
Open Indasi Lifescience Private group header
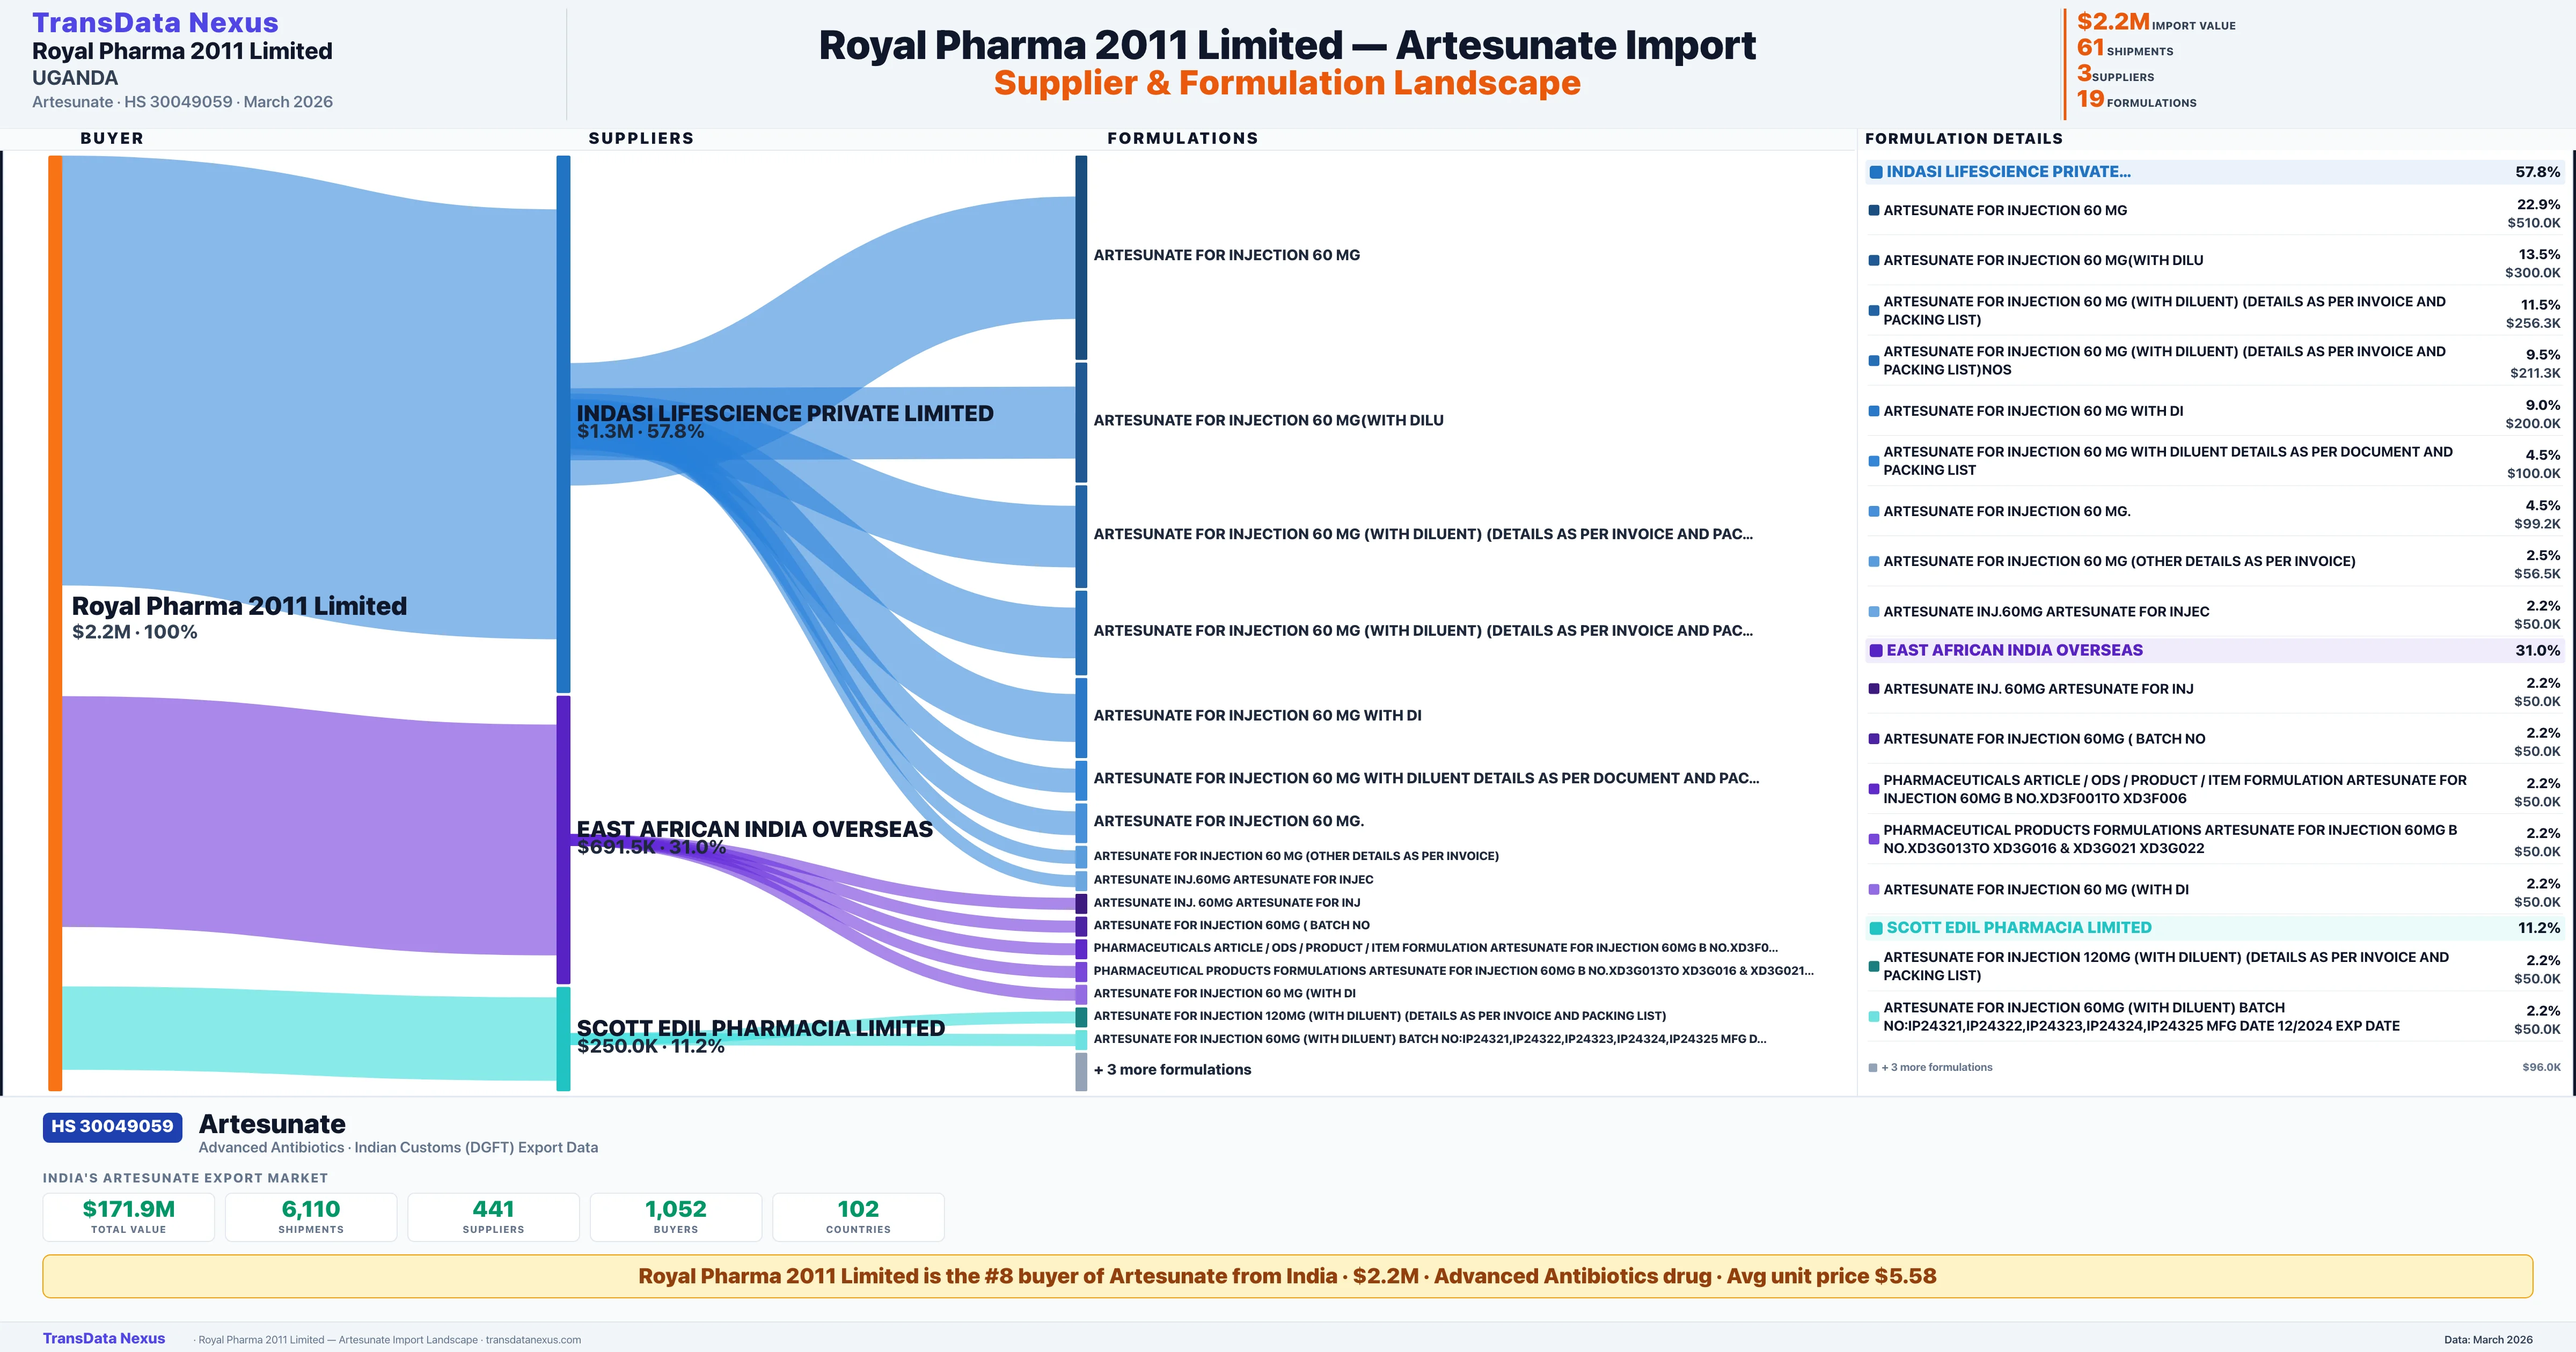[2008, 172]
